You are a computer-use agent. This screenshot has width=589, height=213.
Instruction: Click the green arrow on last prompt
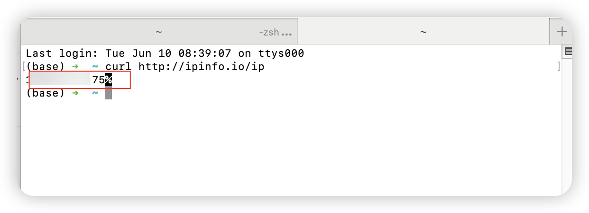75,93
